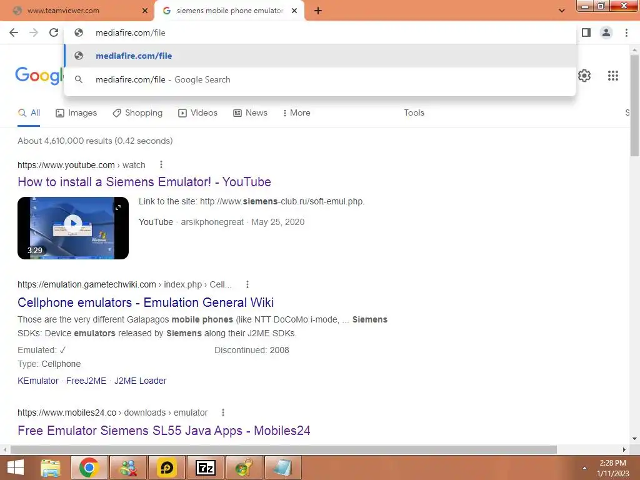The height and width of the screenshot is (480, 640).
Task: Go back to the previous page
Action: tap(14, 32)
